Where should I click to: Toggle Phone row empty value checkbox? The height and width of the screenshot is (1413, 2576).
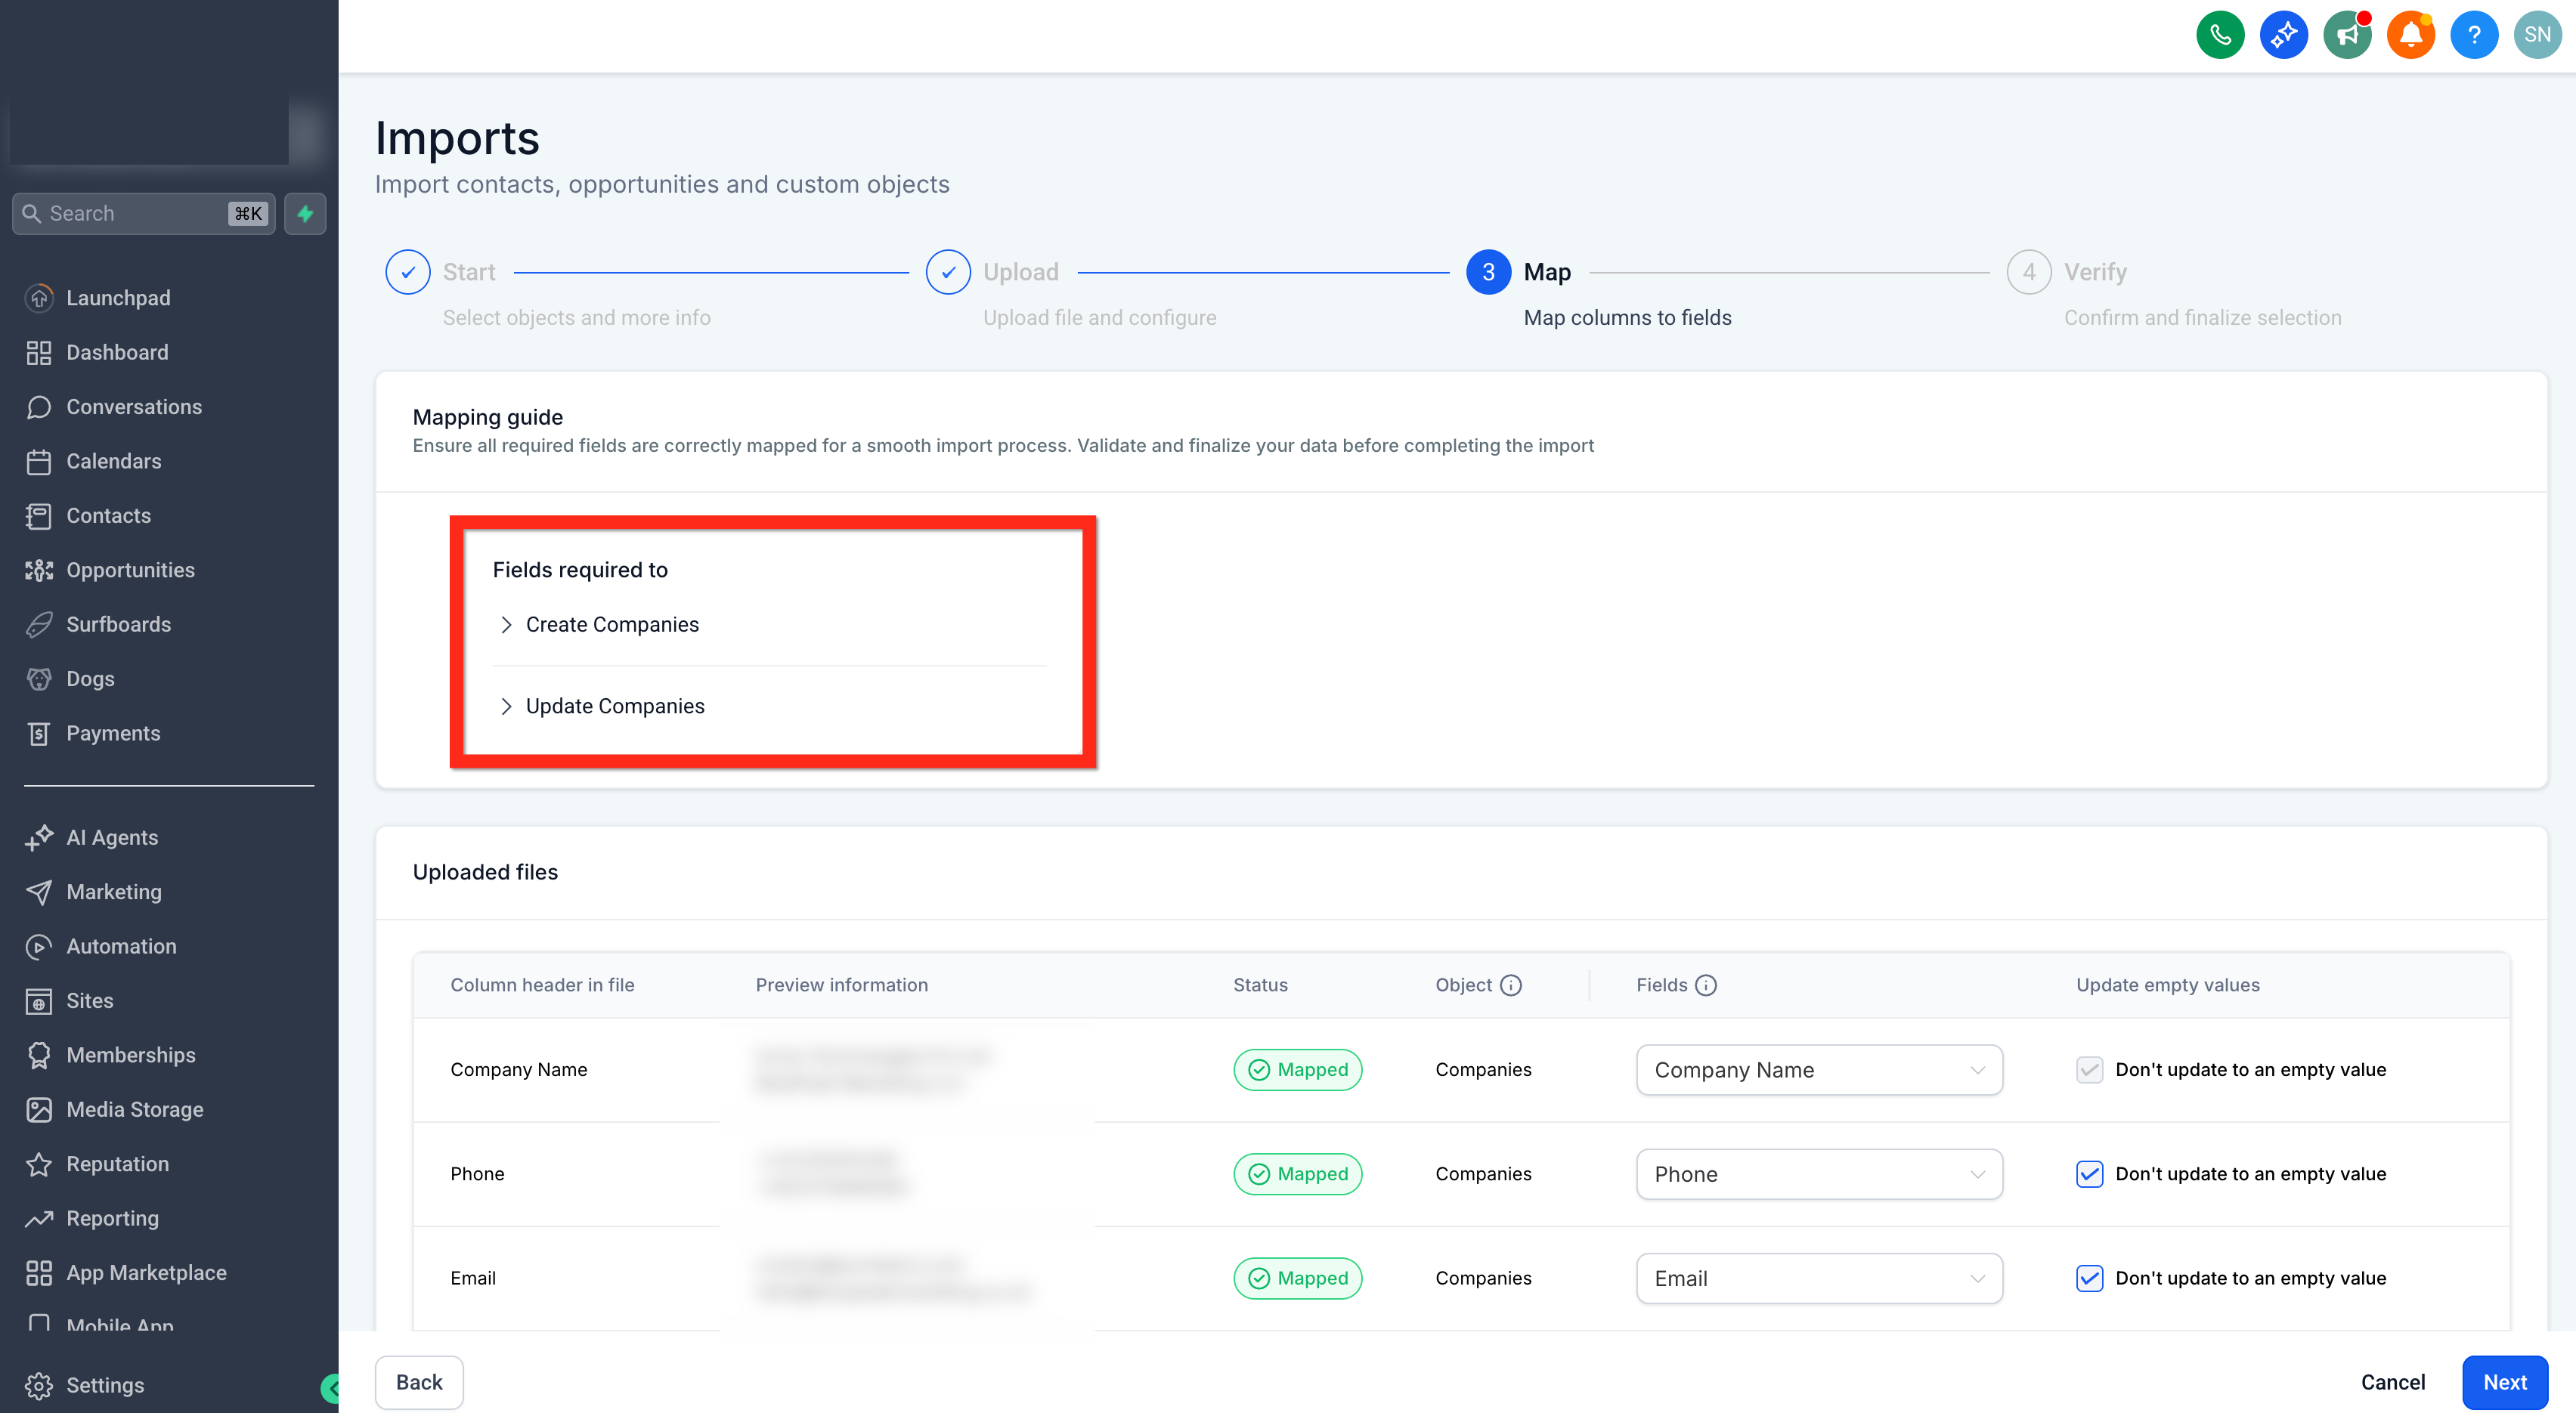click(2089, 1174)
